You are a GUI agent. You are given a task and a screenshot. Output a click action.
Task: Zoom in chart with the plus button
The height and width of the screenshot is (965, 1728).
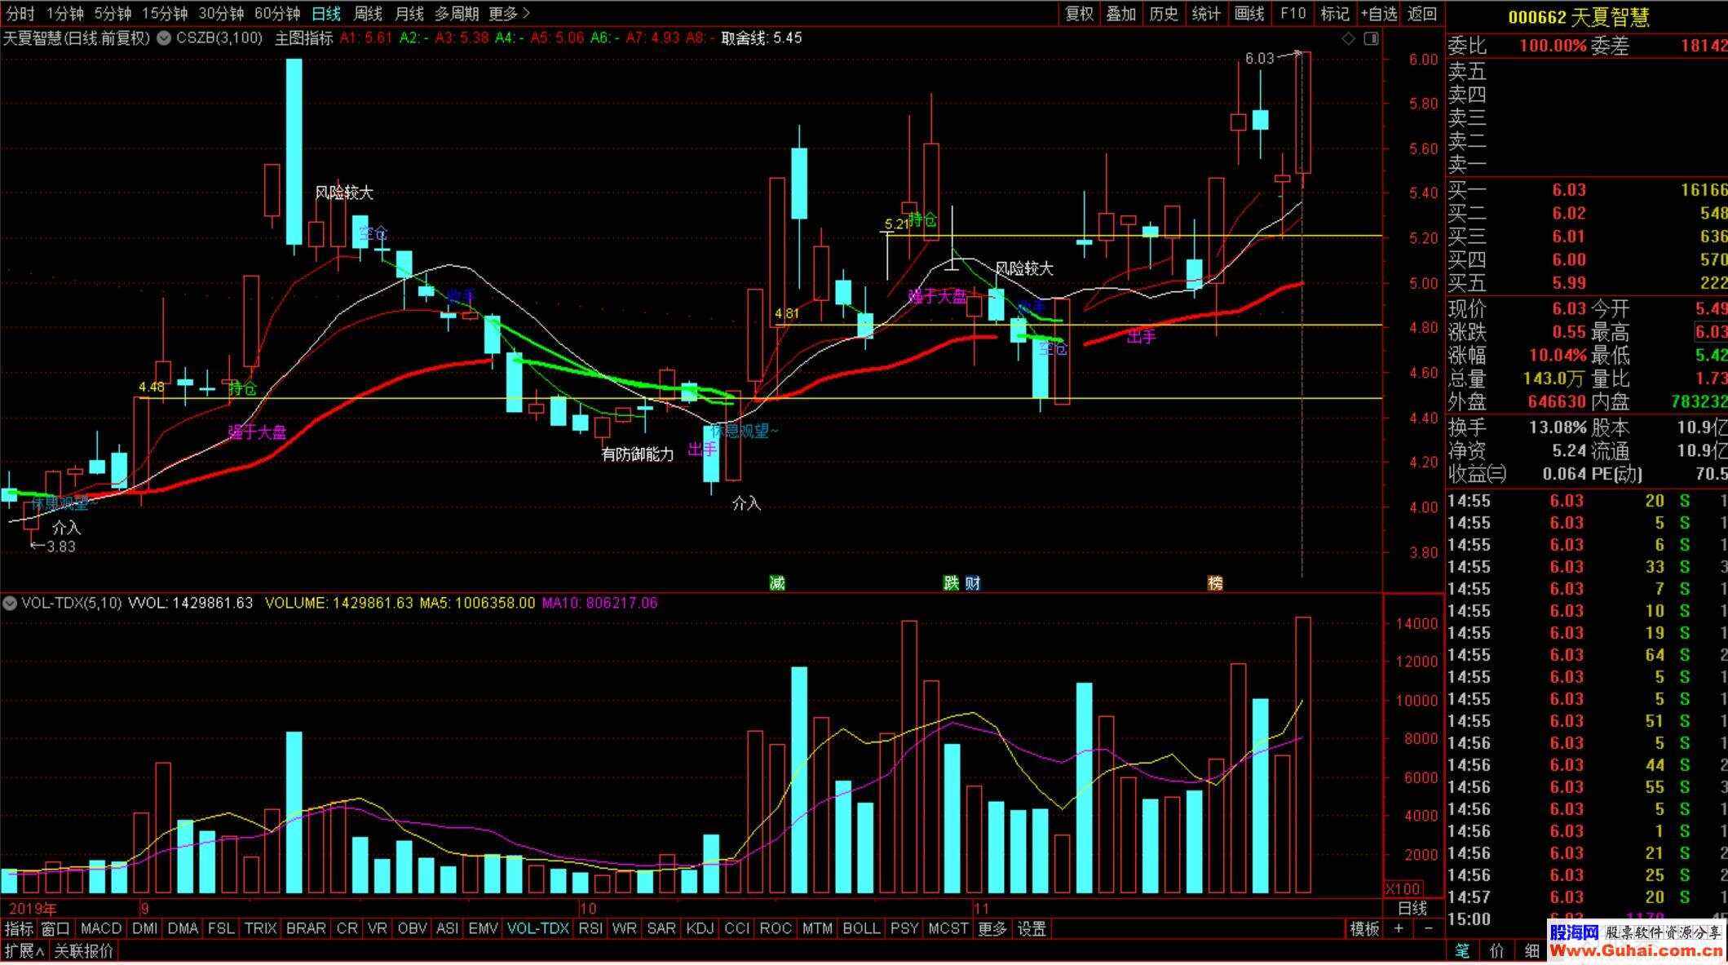coord(1399,928)
